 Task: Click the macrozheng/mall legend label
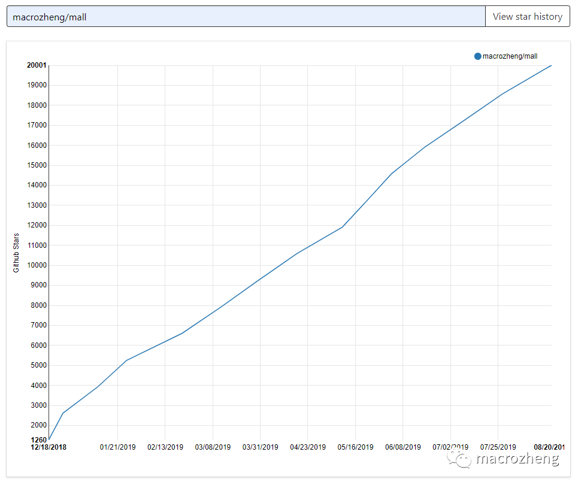(x=510, y=56)
